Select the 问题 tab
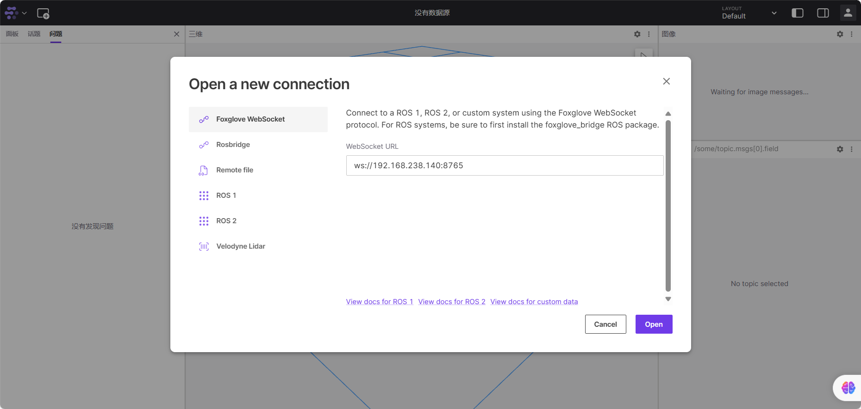This screenshot has width=861, height=409. coord(56,34)
